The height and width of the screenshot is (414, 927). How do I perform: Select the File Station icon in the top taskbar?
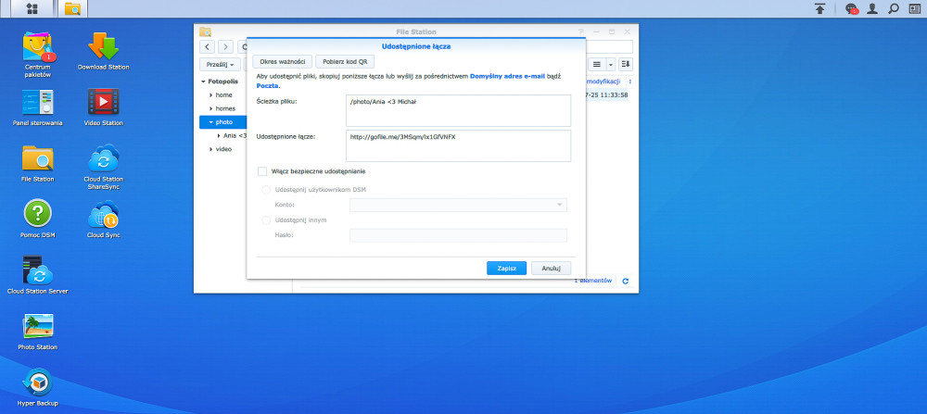(72, 9)
